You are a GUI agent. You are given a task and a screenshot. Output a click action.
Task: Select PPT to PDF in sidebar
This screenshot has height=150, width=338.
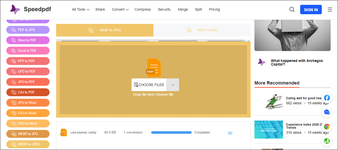point(28,61)
